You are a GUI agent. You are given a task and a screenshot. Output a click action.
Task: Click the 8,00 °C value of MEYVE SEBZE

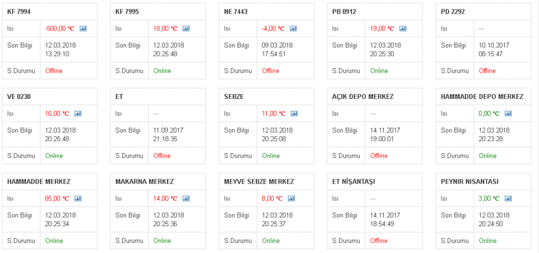point(272,198)
